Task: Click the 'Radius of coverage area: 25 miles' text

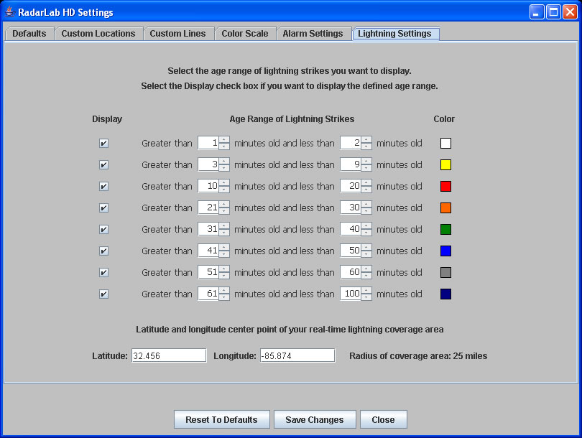Action: coord(418,356)
